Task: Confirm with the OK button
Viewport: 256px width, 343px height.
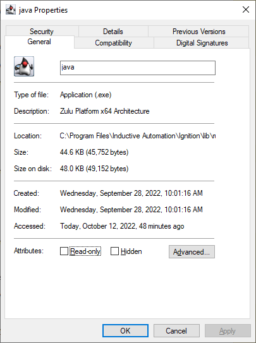Action: tap(125, 331)
